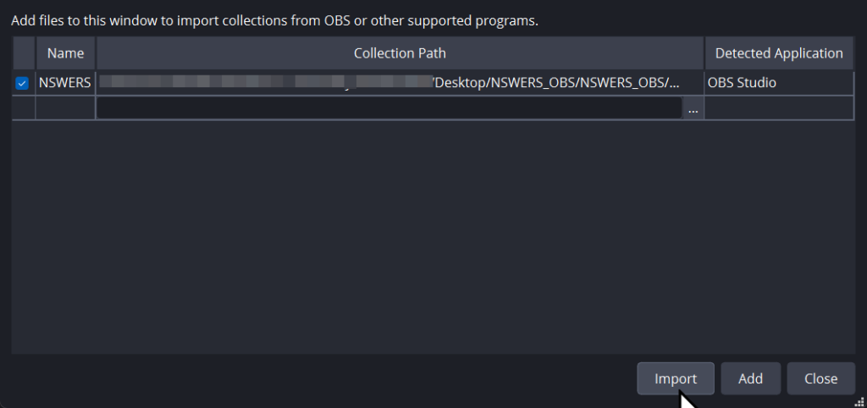This screenshot has width=867, height=408.
Task: Click the browse ellipsis button
Action: [693, 108]
